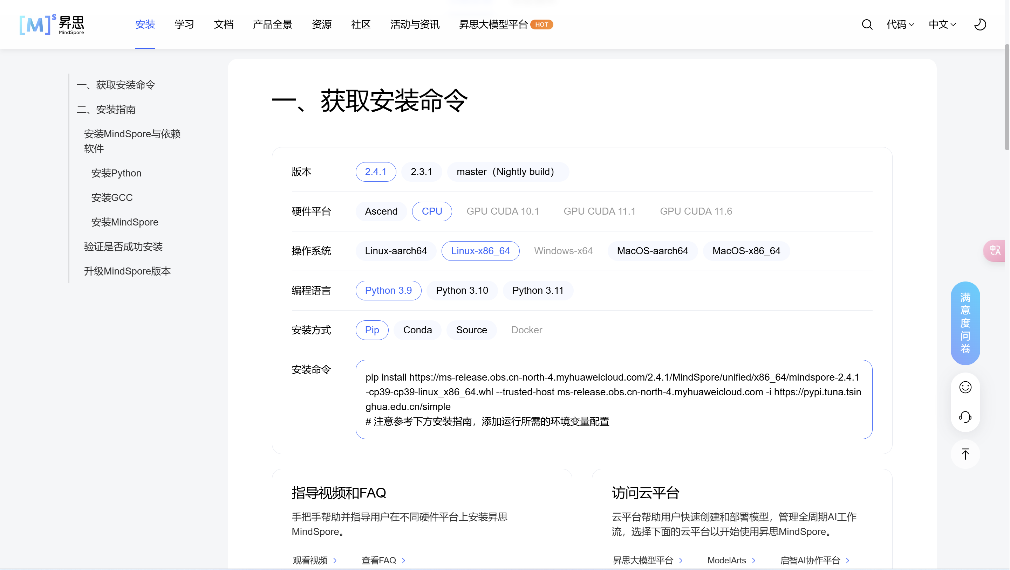Click the MindSpore logo

(x=52, y=25)
